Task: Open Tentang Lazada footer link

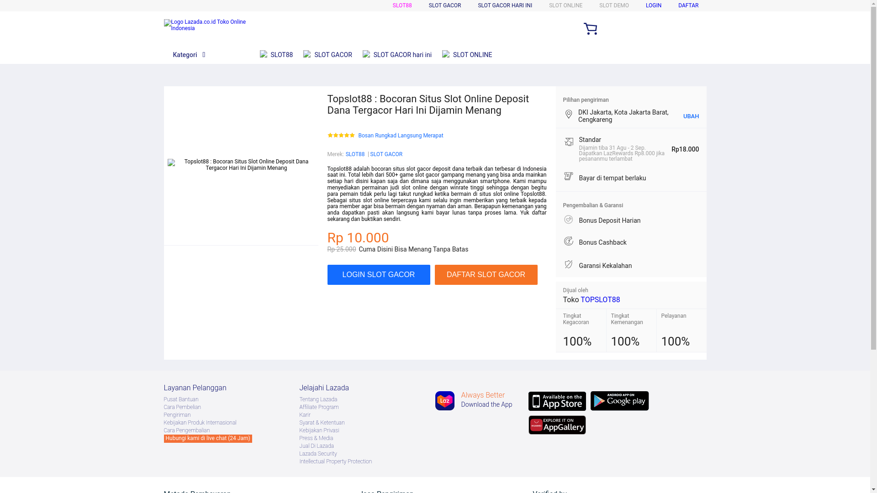Action: (x=318, y=399)
